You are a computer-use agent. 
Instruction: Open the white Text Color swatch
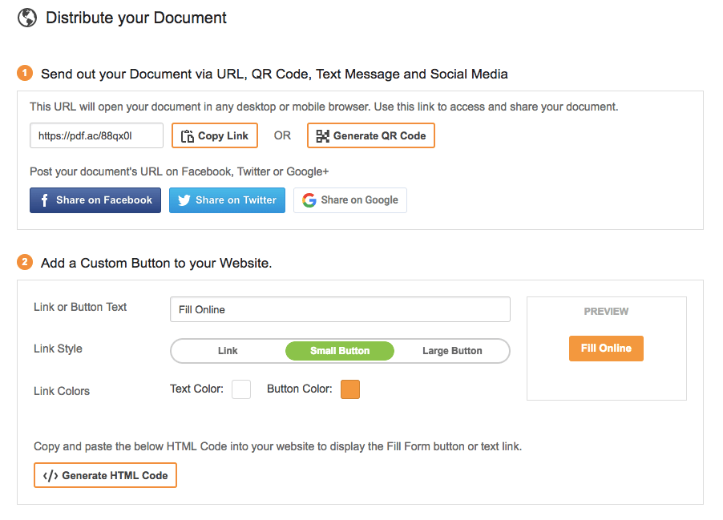tap(241, 389)
